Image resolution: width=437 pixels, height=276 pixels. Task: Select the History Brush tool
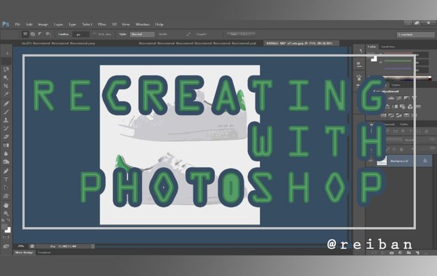point(6,129)
